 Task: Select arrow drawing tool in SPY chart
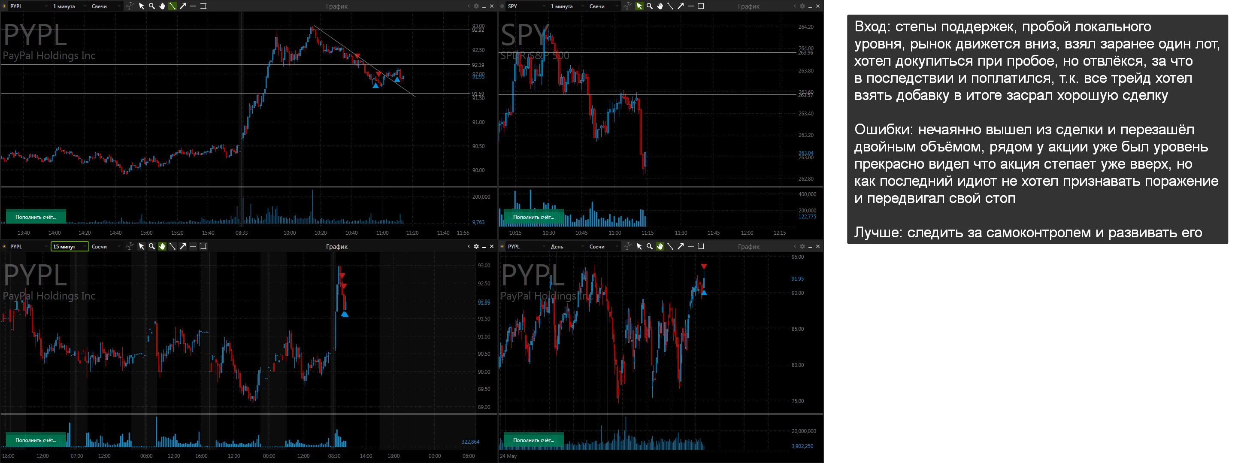coord(681,6)
